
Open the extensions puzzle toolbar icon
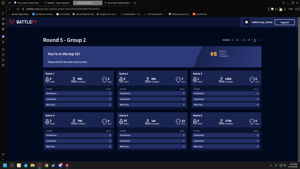coord(276,9)
